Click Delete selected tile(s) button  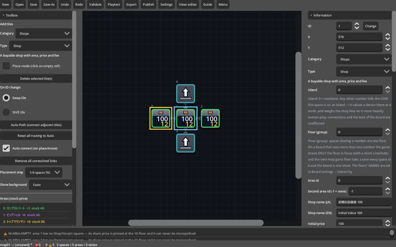click(x=36, y=78)
